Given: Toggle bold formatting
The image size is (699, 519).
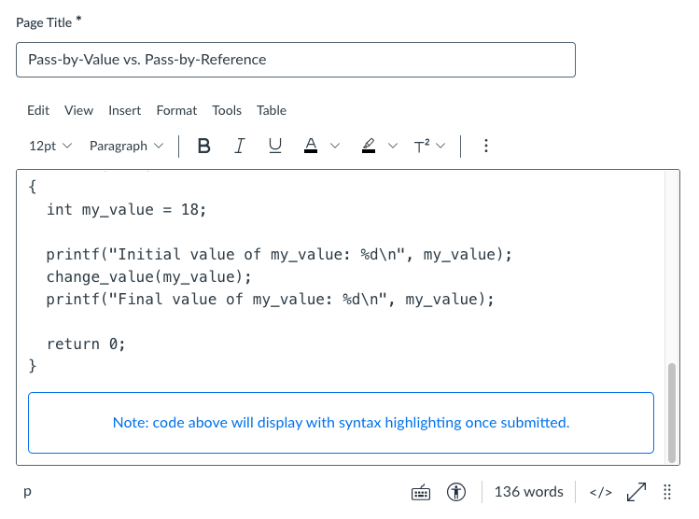Looking at the screenshot, I should pos(203,146).
